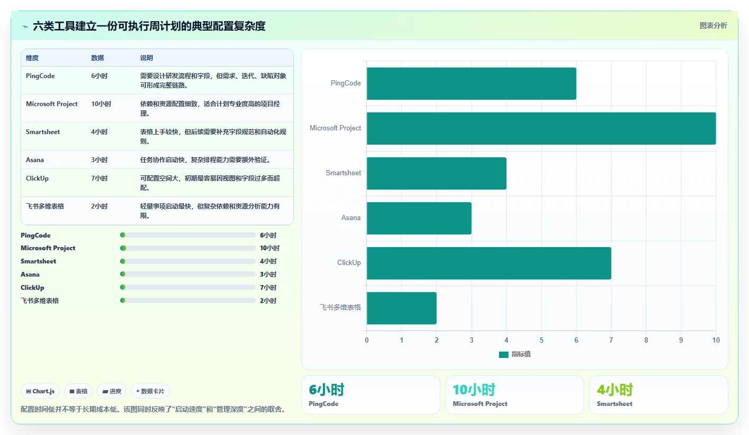Select the 数据卡片 tag chip

coord(150,391)
